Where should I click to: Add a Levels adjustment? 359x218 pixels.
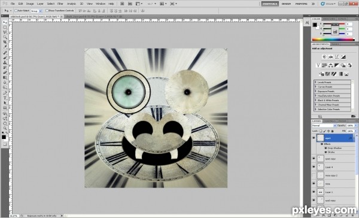tap(331, 57)
